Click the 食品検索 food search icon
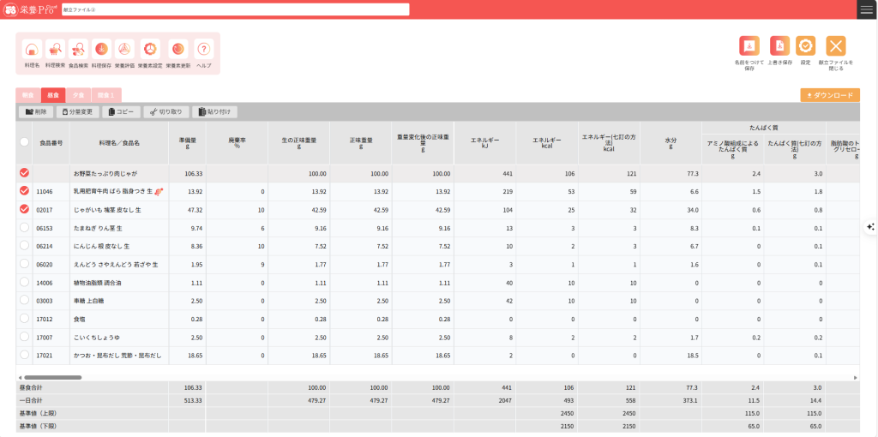This screenshot has height=437, width=878. click(78, 50)
